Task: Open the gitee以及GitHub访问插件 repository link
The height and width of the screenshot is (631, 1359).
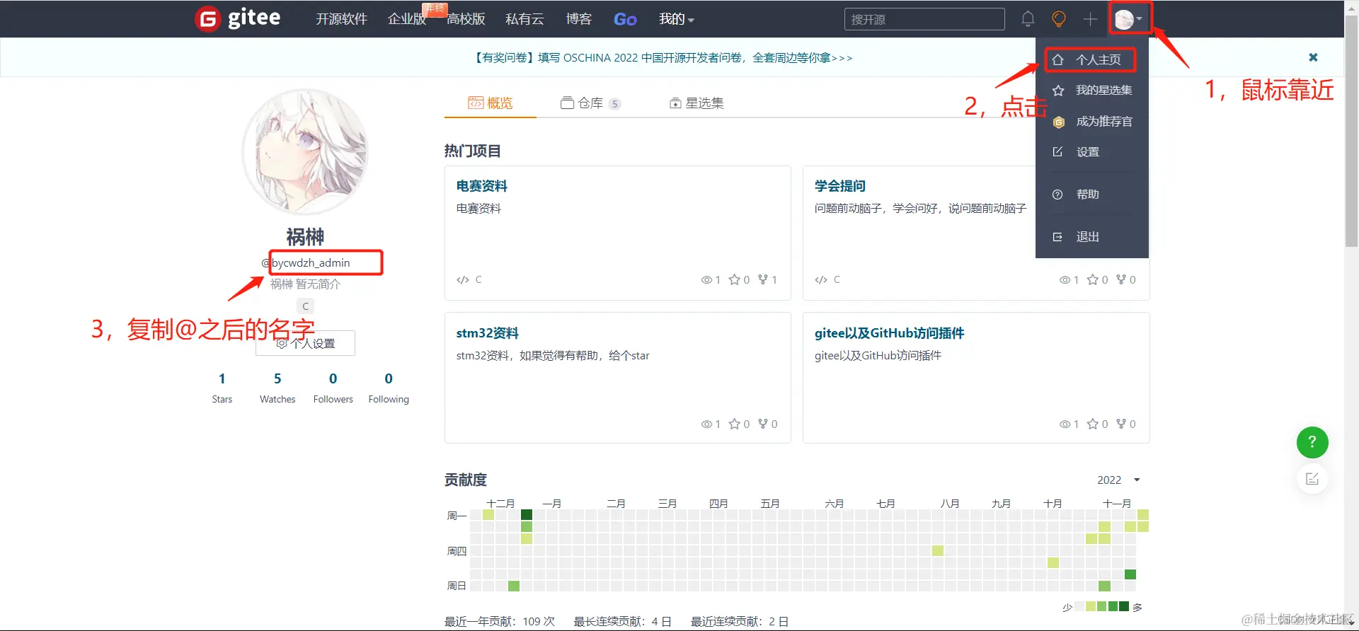Action: point(889,333)
